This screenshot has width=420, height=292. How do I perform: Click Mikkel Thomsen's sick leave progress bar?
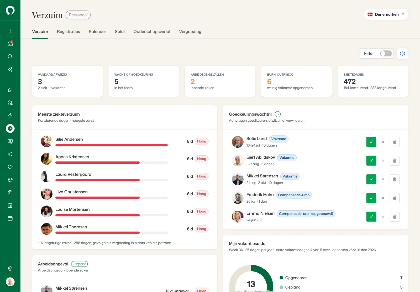click(111, 233)
